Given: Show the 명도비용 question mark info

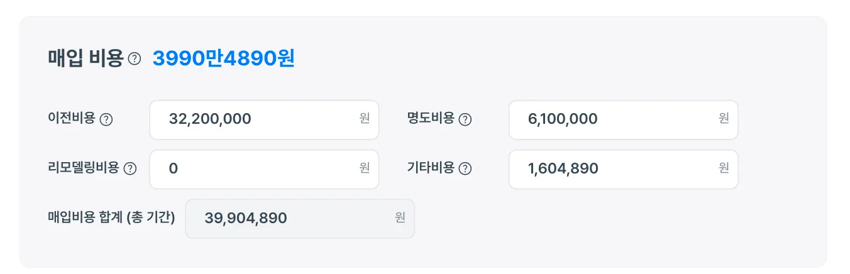Looking at the screenshot, I should pos(465,119).
